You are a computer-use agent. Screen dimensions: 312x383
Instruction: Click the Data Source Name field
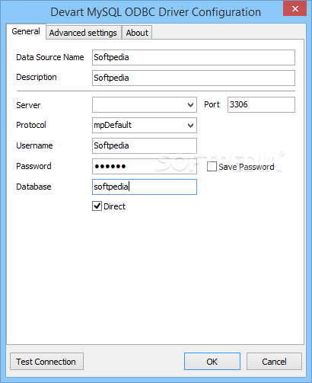[193, 57]
